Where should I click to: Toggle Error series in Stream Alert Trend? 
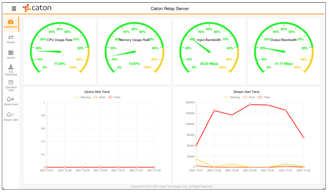coord(249,97)
